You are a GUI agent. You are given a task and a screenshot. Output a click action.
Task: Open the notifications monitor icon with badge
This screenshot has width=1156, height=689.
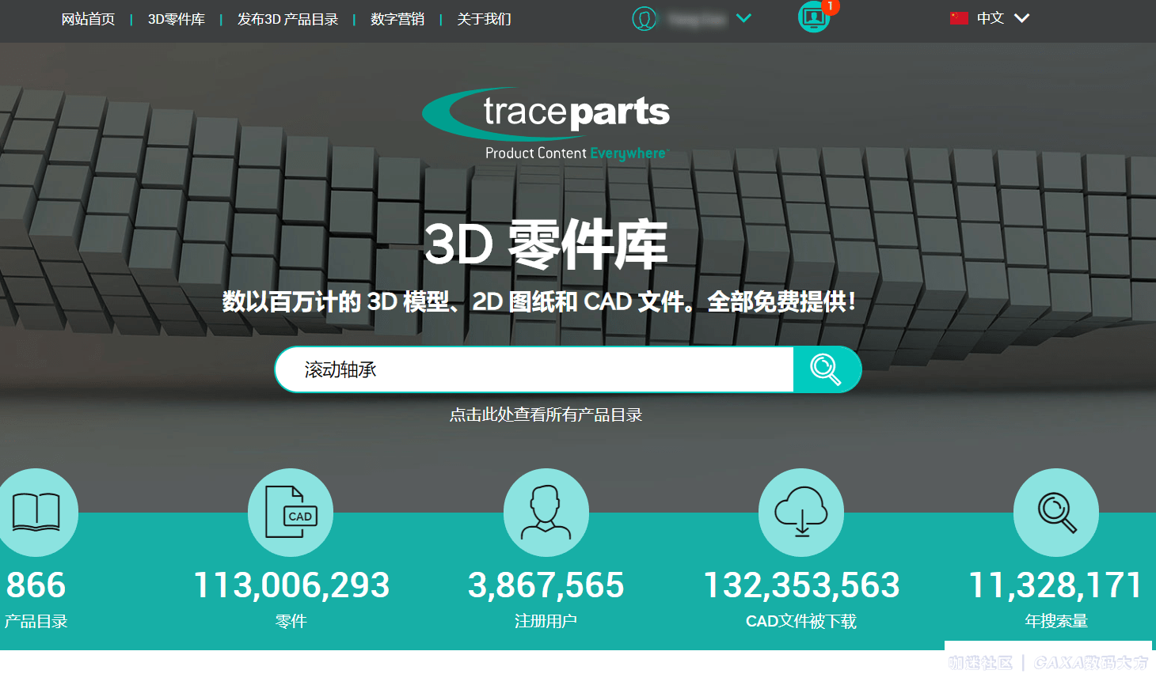point(814,17)
